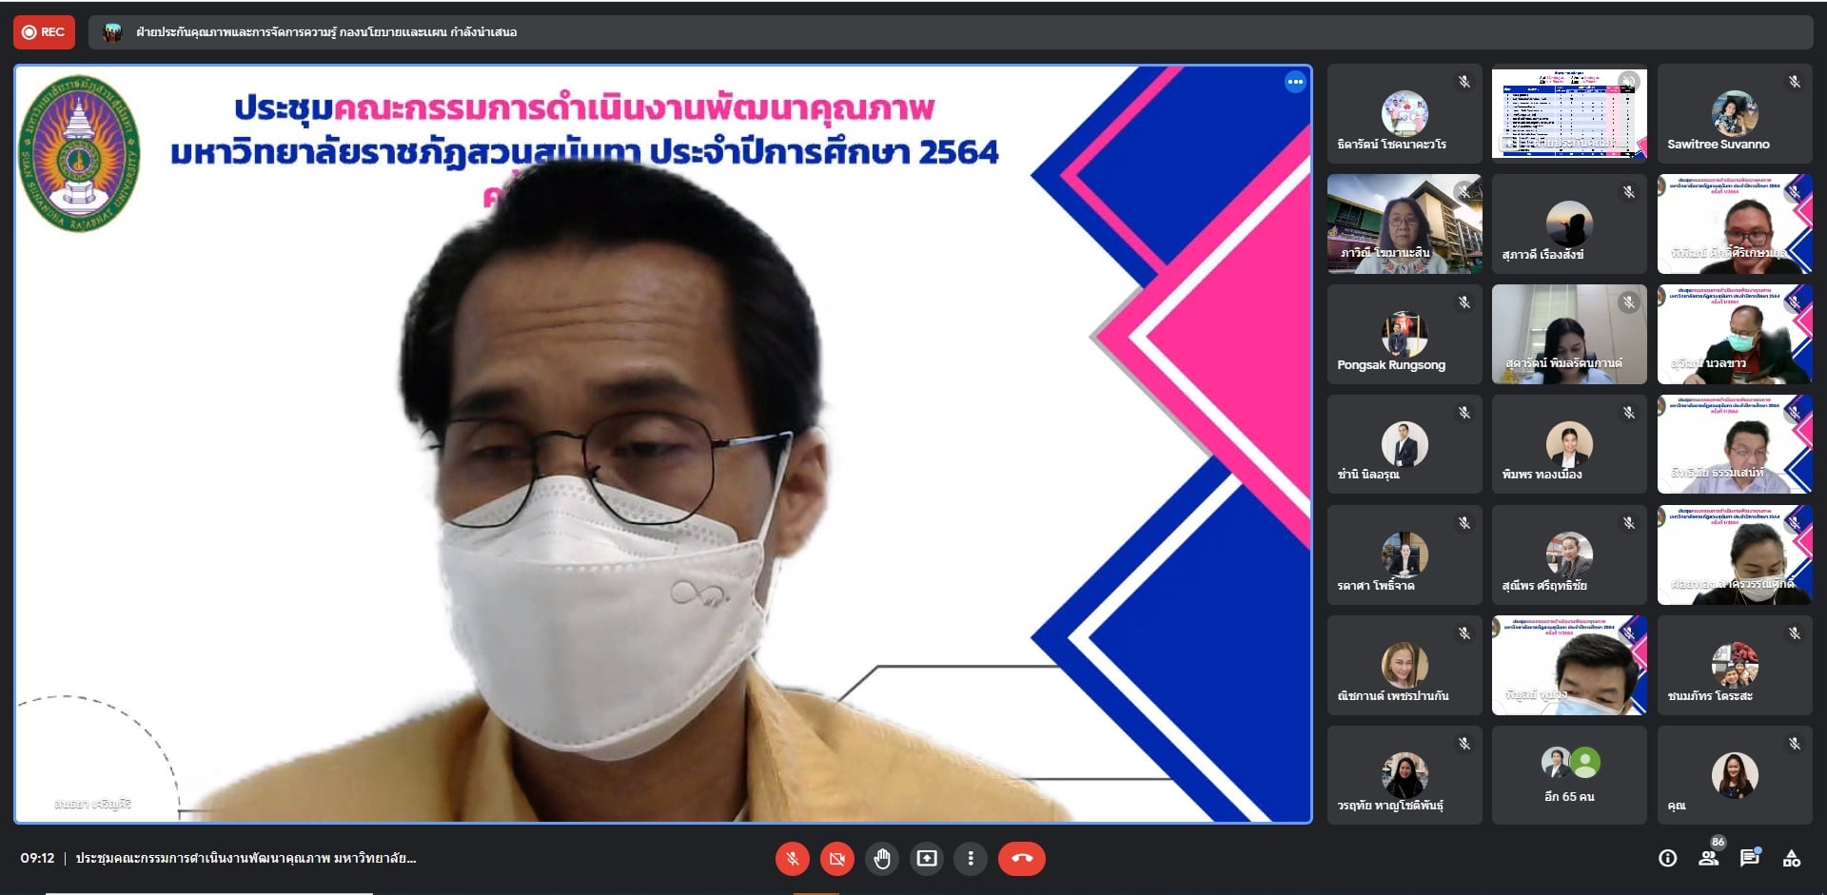Raise your hand in the meeting
This screenshot has height=895, width=1827.
click(x=882, y=859)
